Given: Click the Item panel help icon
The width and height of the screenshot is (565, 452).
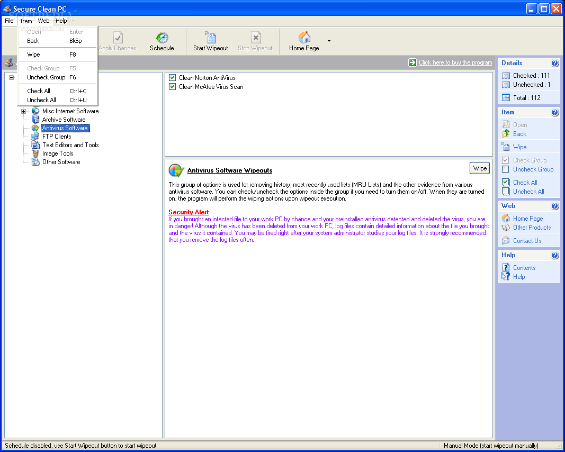Looking at the screenshot, I should click(555, 112).
